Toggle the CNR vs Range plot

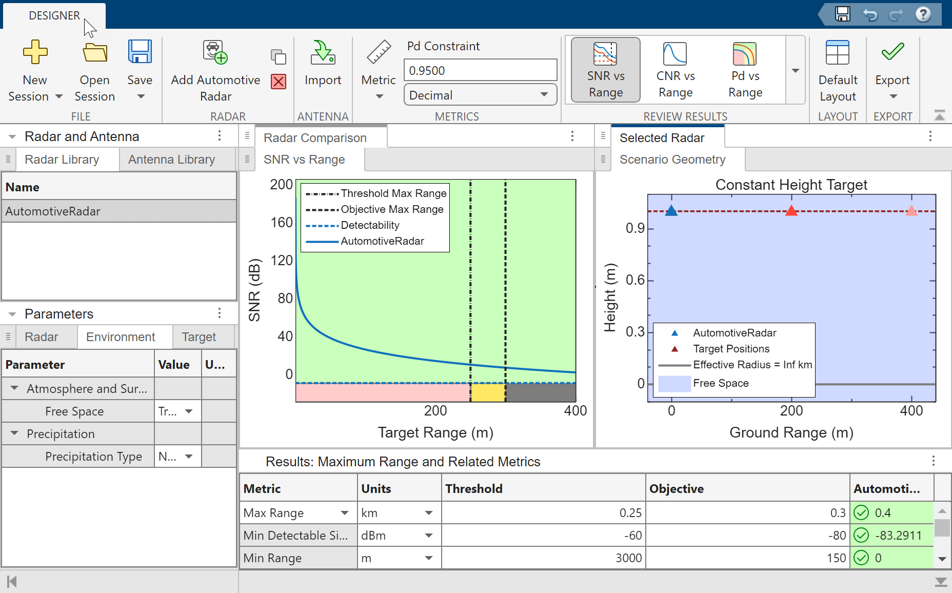pos(675,70)
